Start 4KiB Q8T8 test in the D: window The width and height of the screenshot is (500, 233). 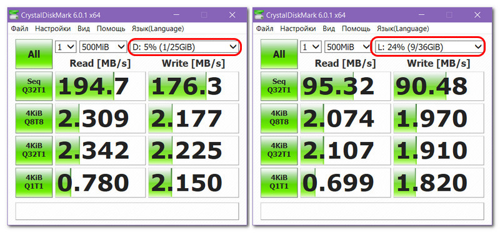(x=34, y=118)
